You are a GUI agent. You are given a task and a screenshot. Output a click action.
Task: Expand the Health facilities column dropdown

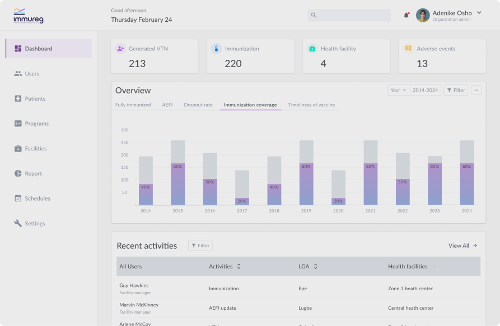coord(434,267)
